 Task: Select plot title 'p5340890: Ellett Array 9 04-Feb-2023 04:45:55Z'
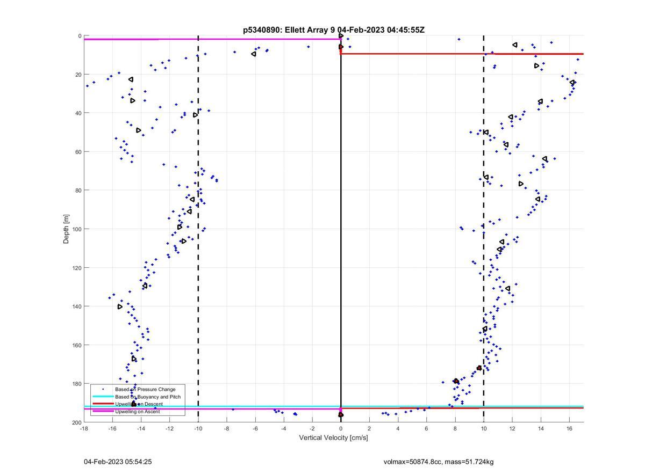pos(334,30)
